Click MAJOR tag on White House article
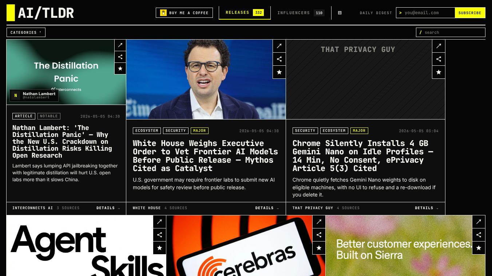 point(199,130)
